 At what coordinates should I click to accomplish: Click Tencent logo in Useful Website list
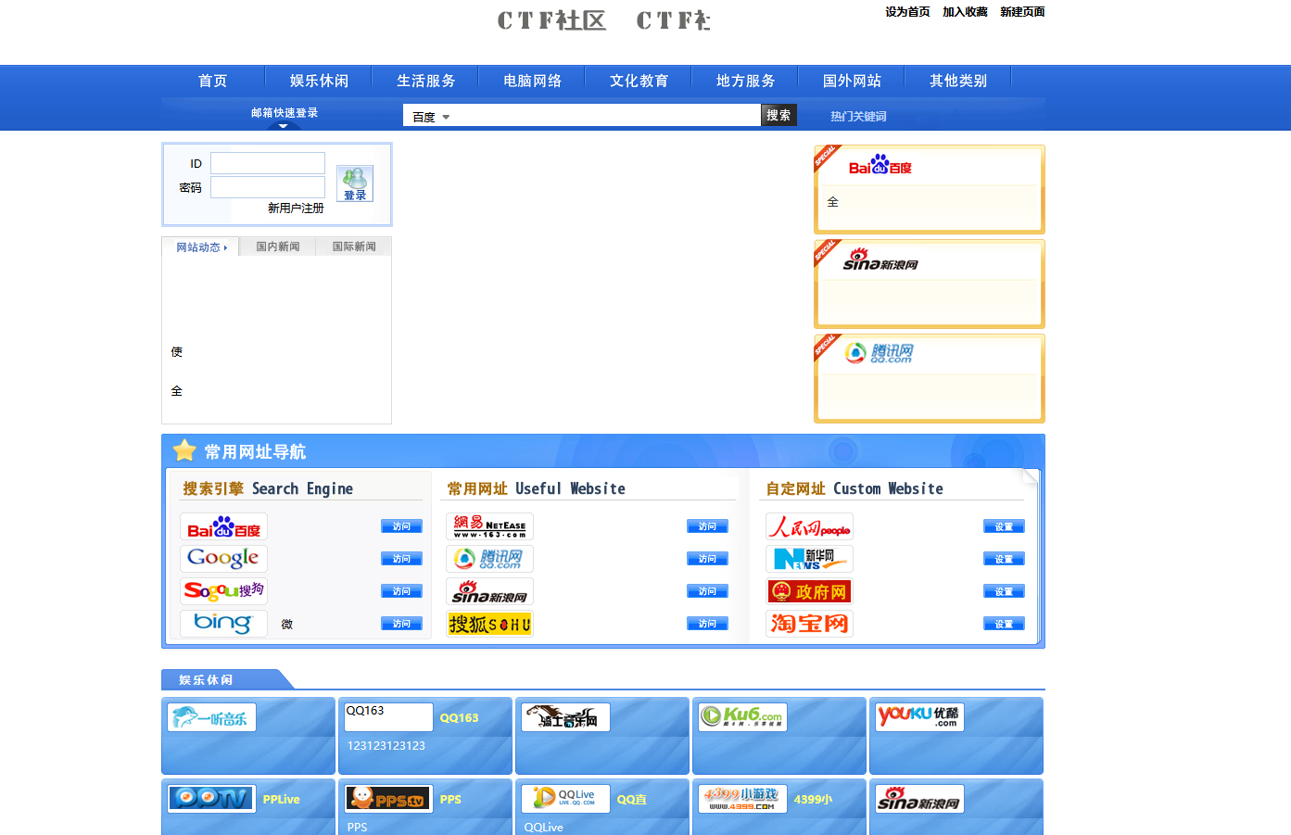[x=489, y=559]
